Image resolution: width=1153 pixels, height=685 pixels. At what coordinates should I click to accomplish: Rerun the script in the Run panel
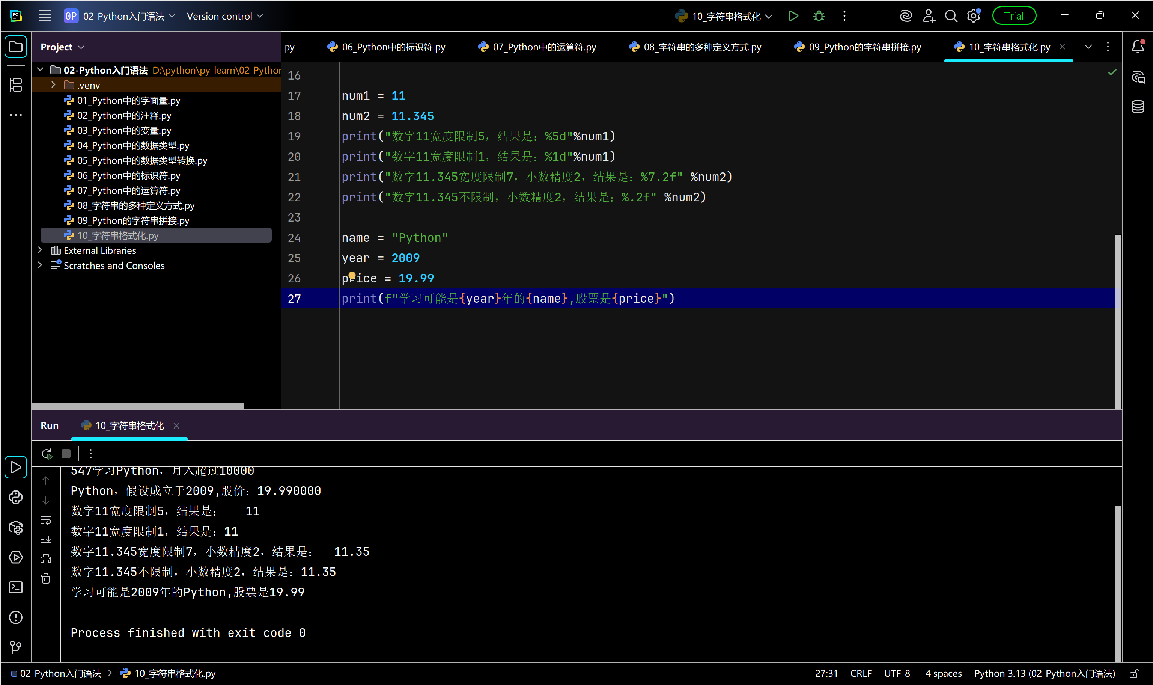[x=47, y=454]
